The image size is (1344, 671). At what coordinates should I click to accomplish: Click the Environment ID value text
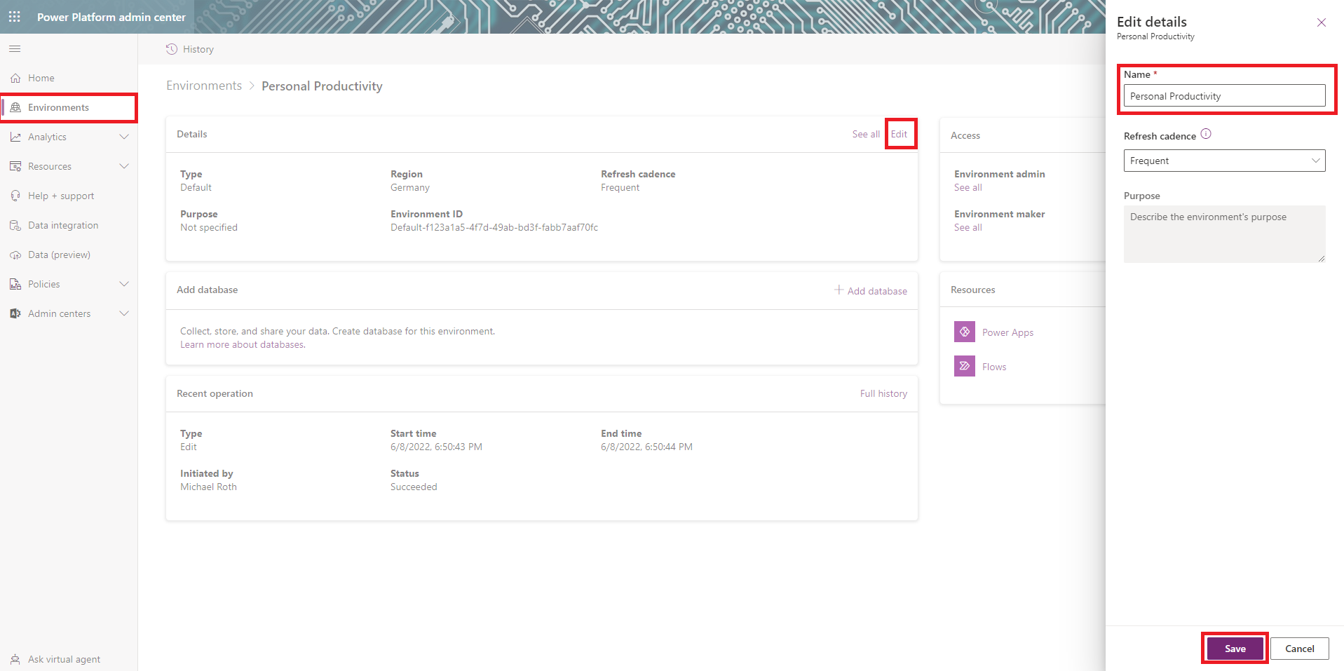point(494,227)
